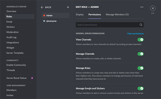
Task: Click the back arrow icon
Action: 42,7
